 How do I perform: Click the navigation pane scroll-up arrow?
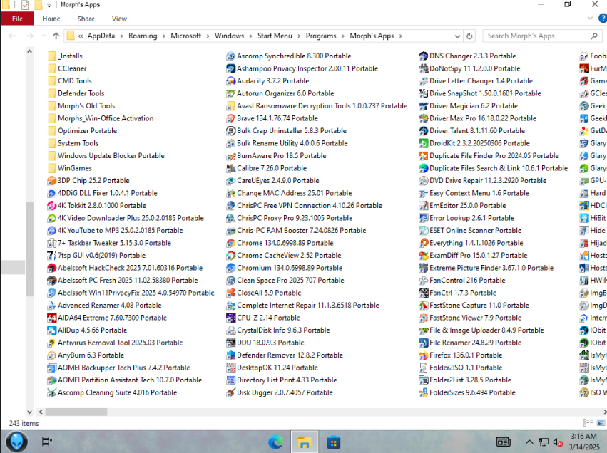pyautogui.click(x=29, y=51)
